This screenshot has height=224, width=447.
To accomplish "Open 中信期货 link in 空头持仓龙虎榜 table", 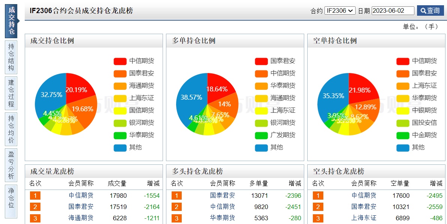I will [x=364, y=196].
